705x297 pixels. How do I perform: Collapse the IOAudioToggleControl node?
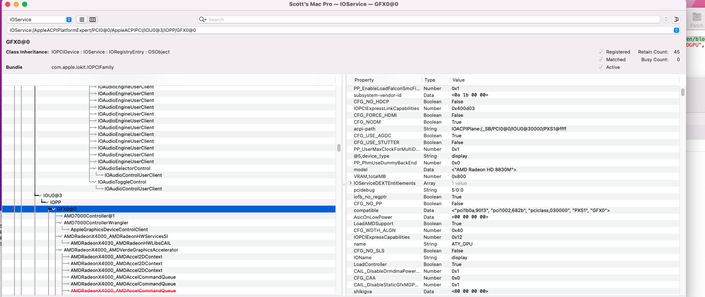[95, 182]
